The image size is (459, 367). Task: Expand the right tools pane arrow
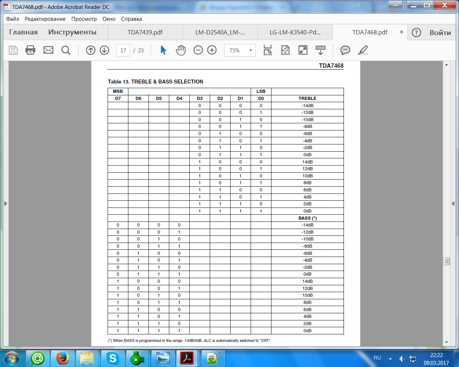(x=453, y=204)
